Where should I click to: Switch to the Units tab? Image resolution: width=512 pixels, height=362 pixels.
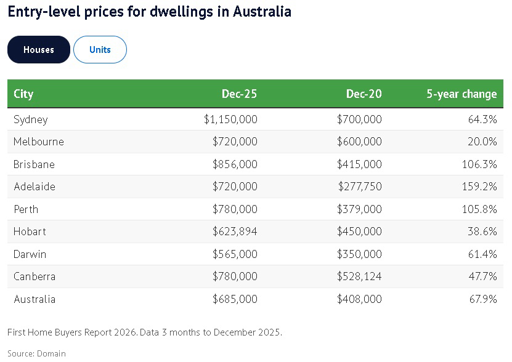(x=100, y=50)
